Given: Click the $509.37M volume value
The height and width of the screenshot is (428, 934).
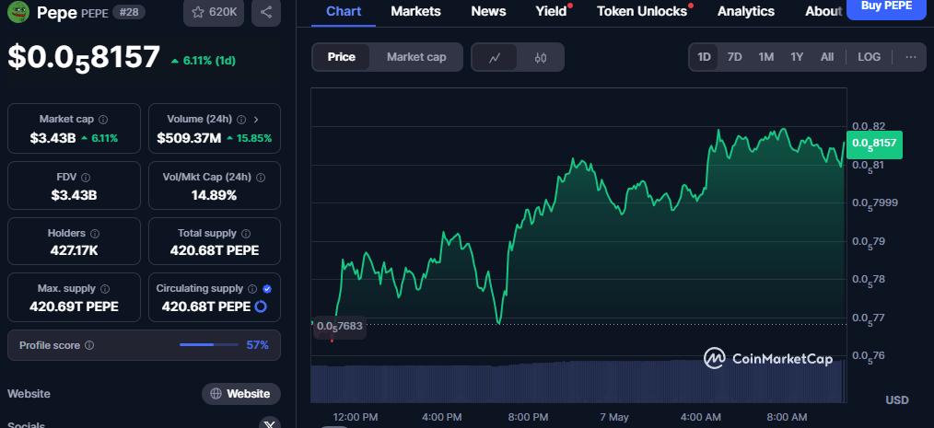Looking at the screenshot, I should 189,139.
